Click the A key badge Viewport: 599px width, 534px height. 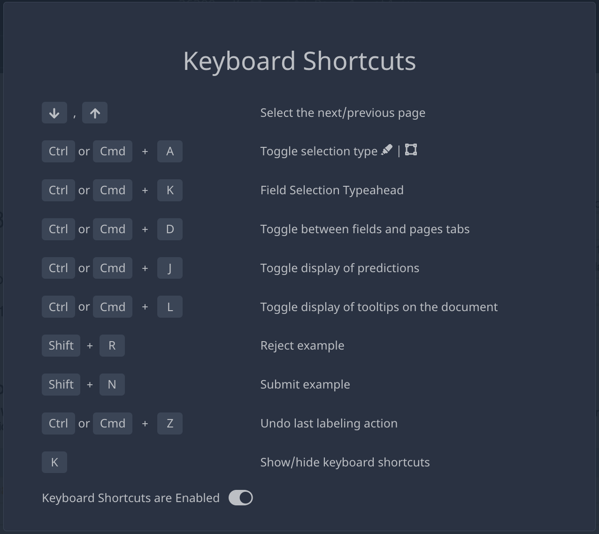(x=170, y=151)
